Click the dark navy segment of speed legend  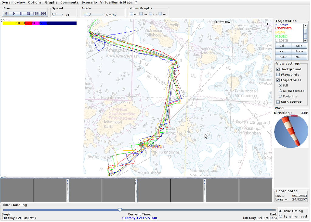click(x=62, y=23)
